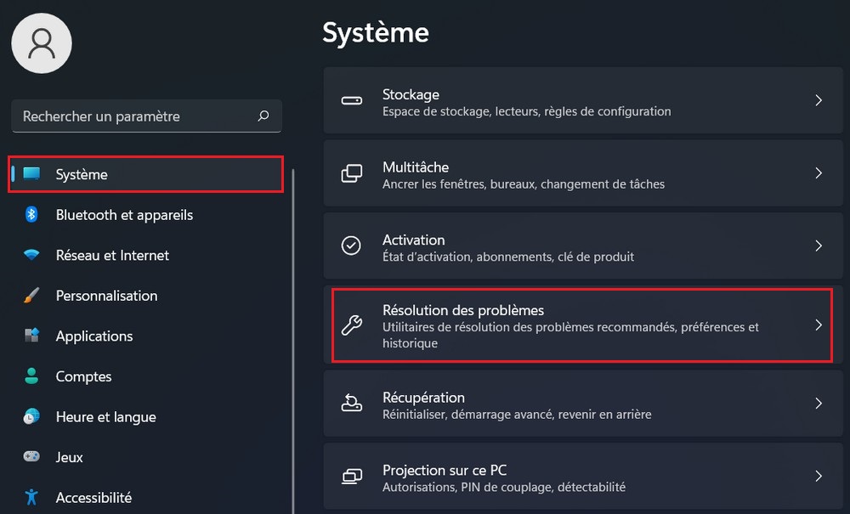The width and height of the screenshot is (850, 514).
Task: Click the Bluetooth icon in sidebar
Action: click(x=31, y=215)
